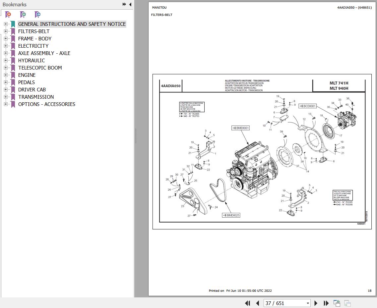
Task: Click the BMDI025 reference label near the belt
Action: tap(231, 215)
